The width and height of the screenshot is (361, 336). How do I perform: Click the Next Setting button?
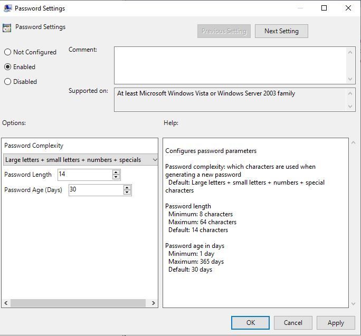point(281,31)
